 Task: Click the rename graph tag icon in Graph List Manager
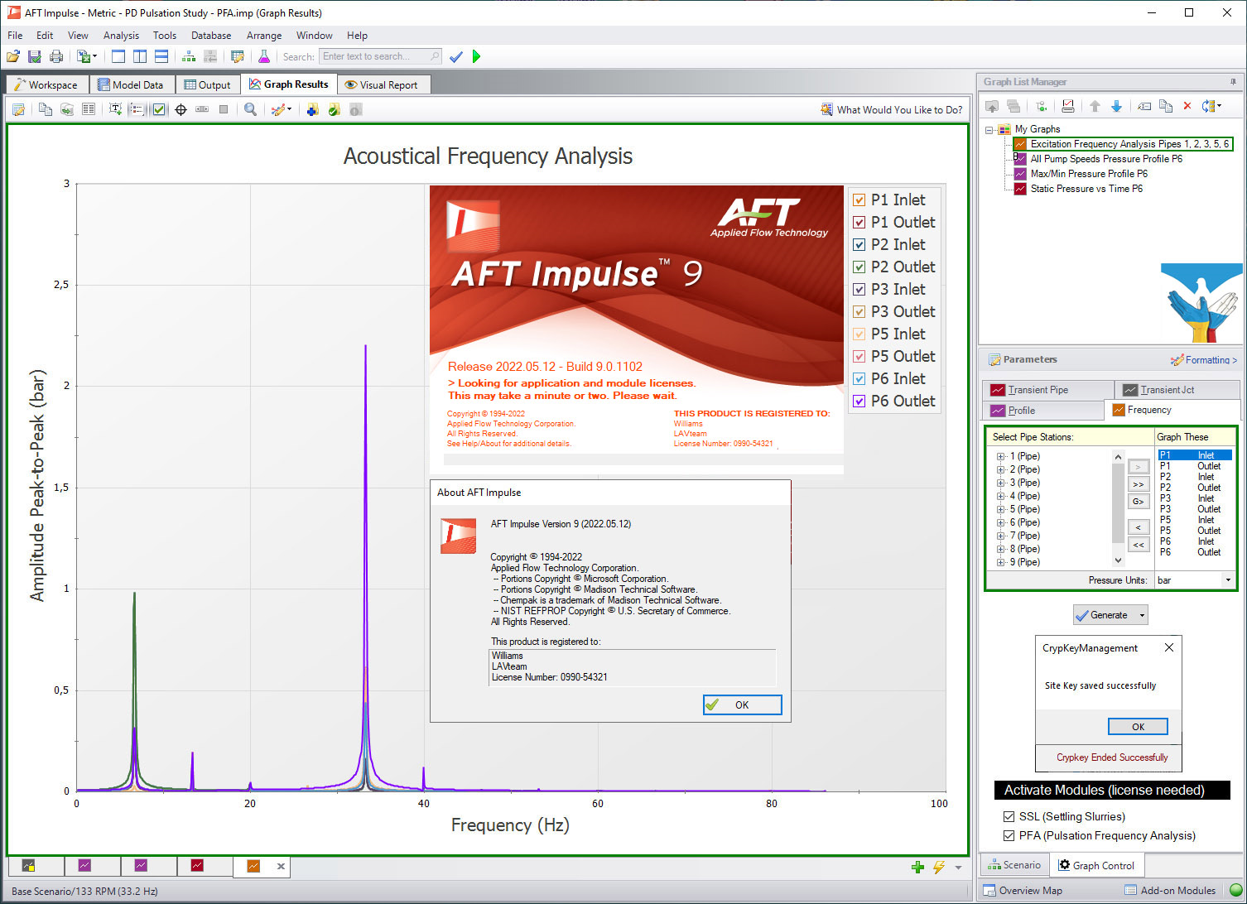pyautogui.click(x=1144, y=106)
